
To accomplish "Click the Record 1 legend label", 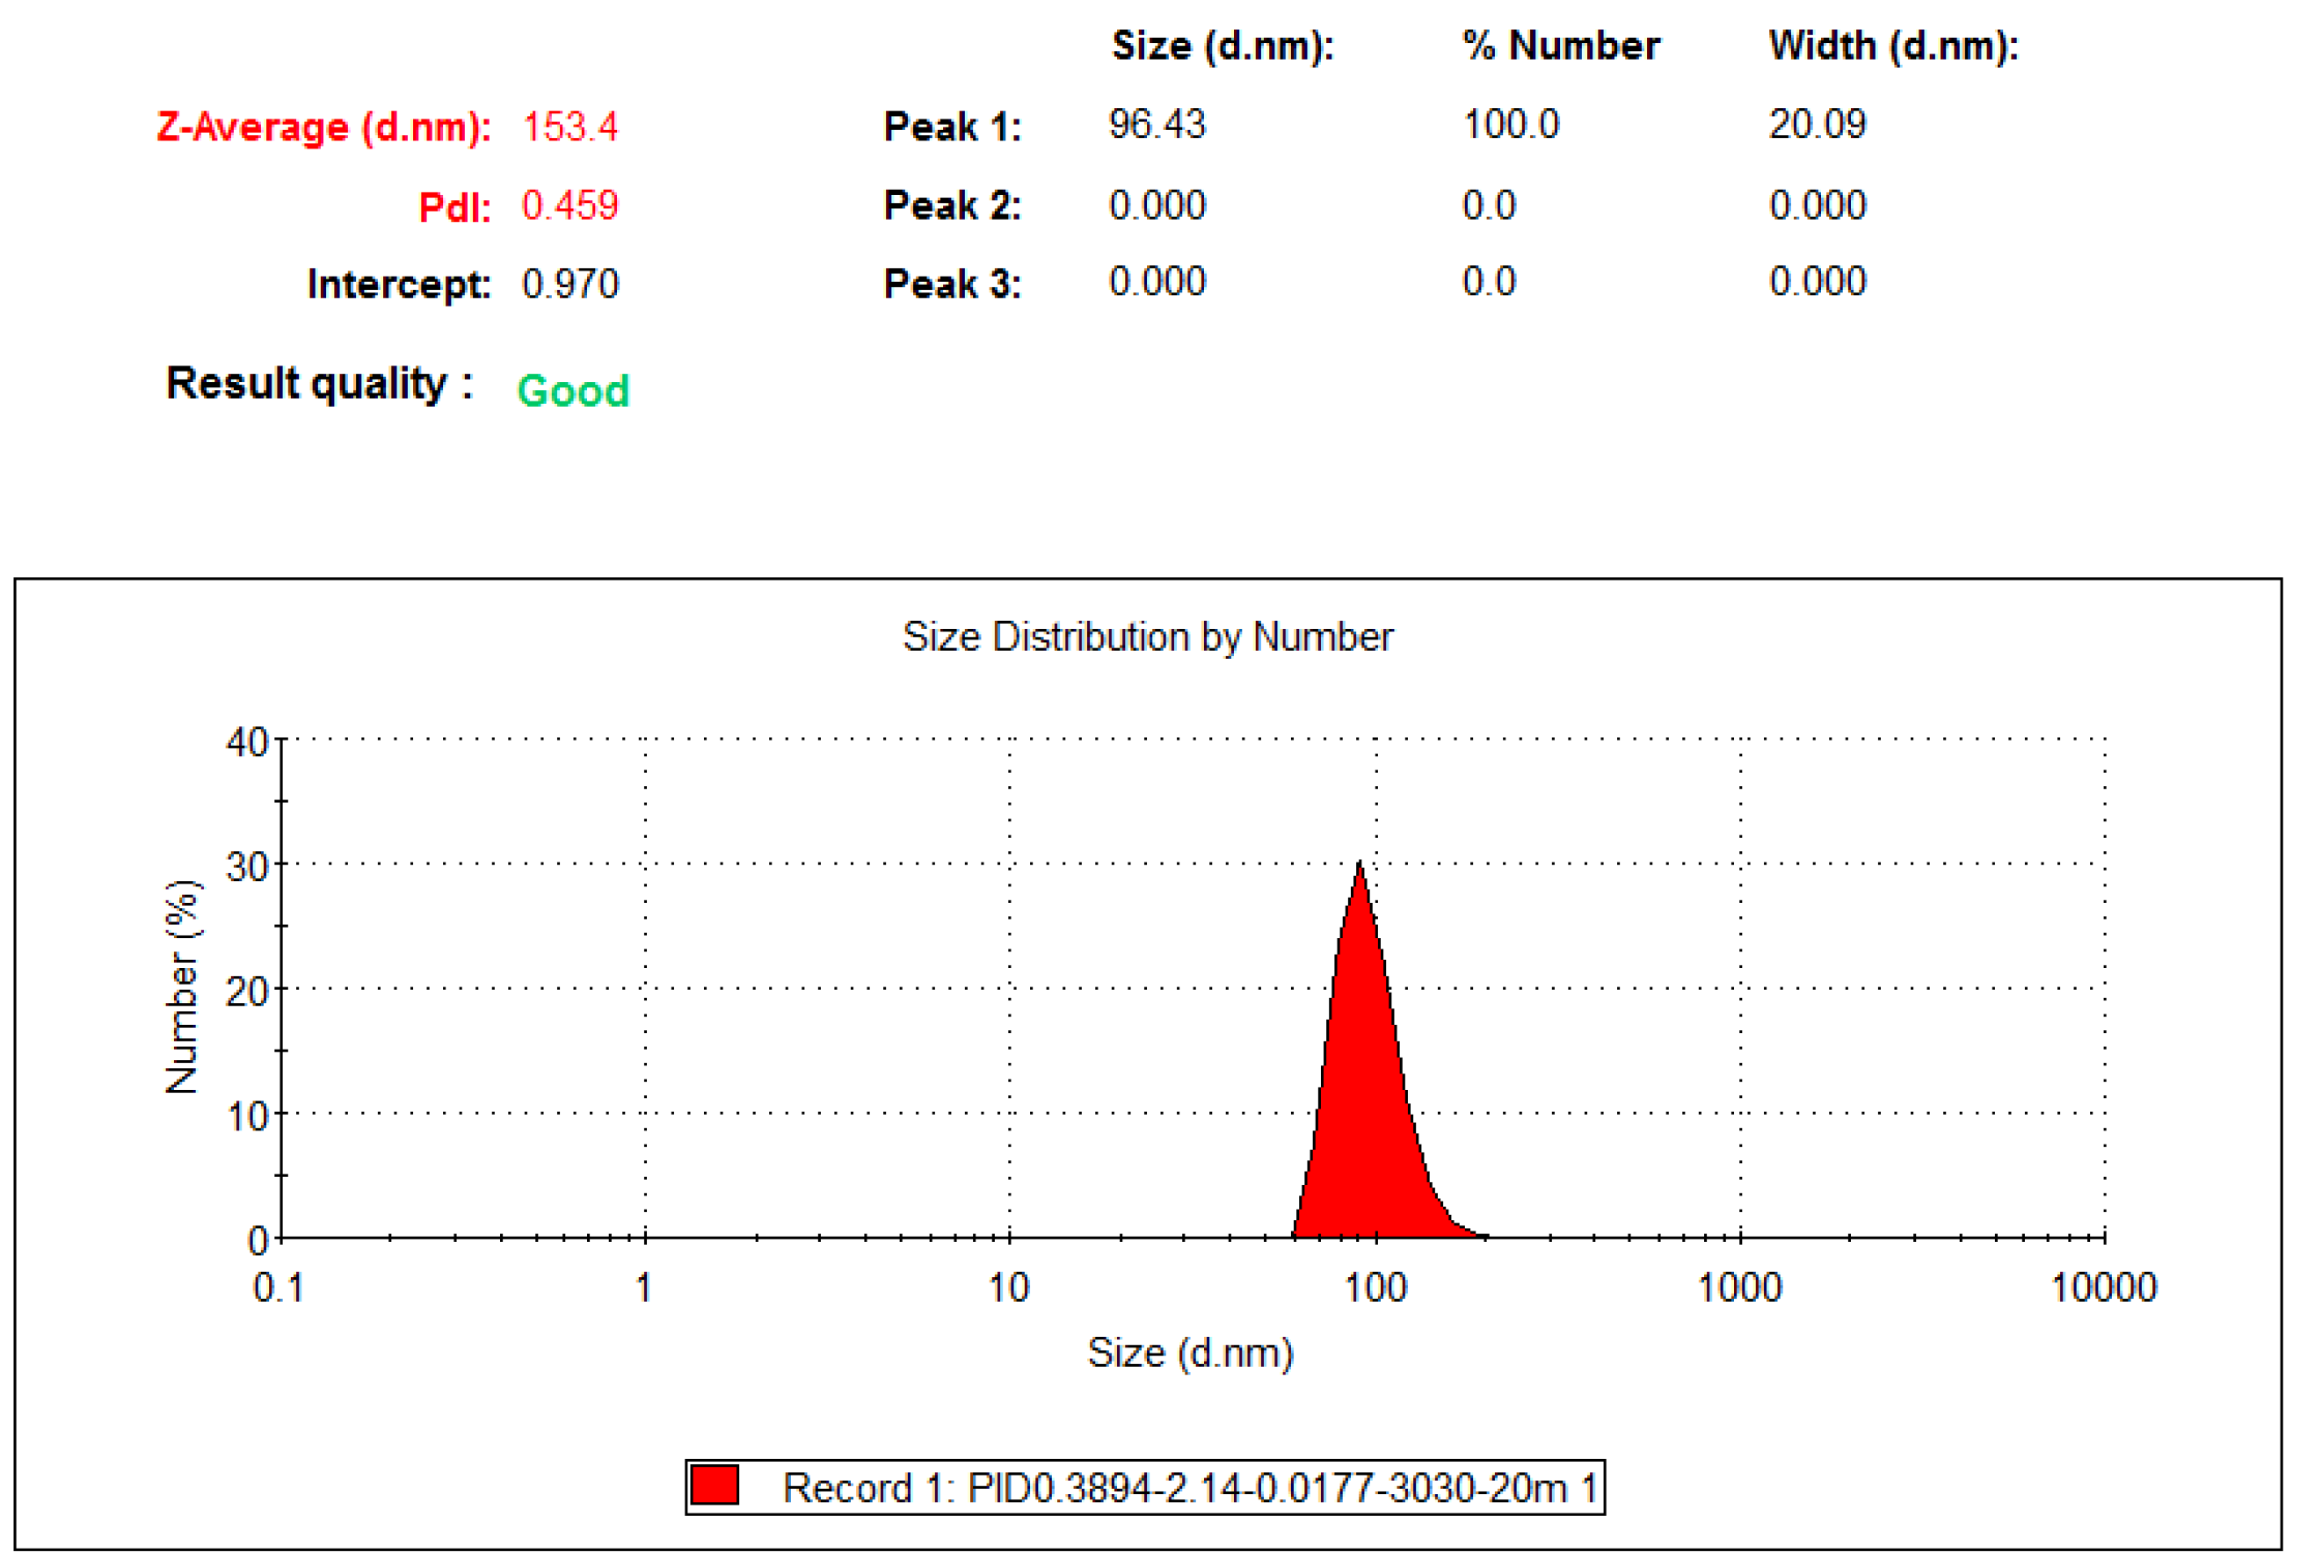I will (1190, 1488).
